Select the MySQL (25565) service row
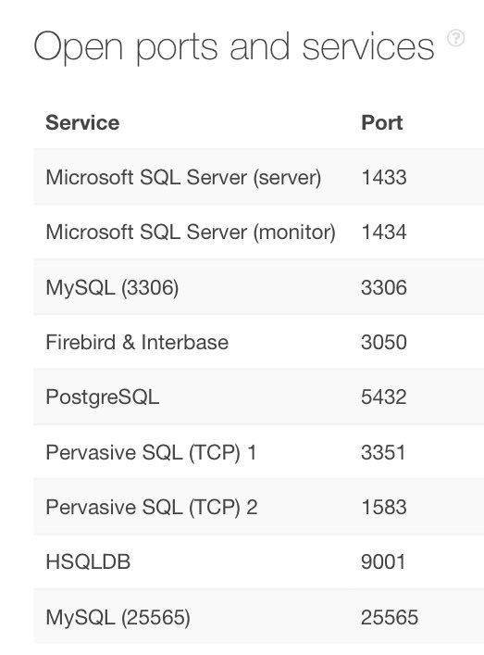The width and height of the screenshot is (484, 655). tap(259, 617)
